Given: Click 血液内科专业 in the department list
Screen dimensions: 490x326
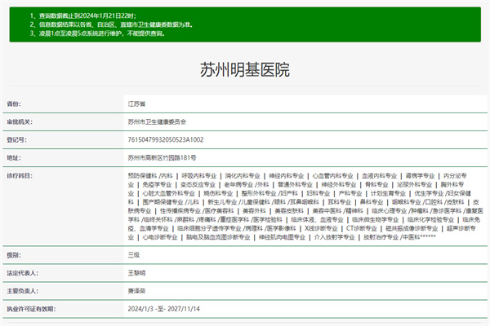Looking at the screenshot, I should (380, 176).
